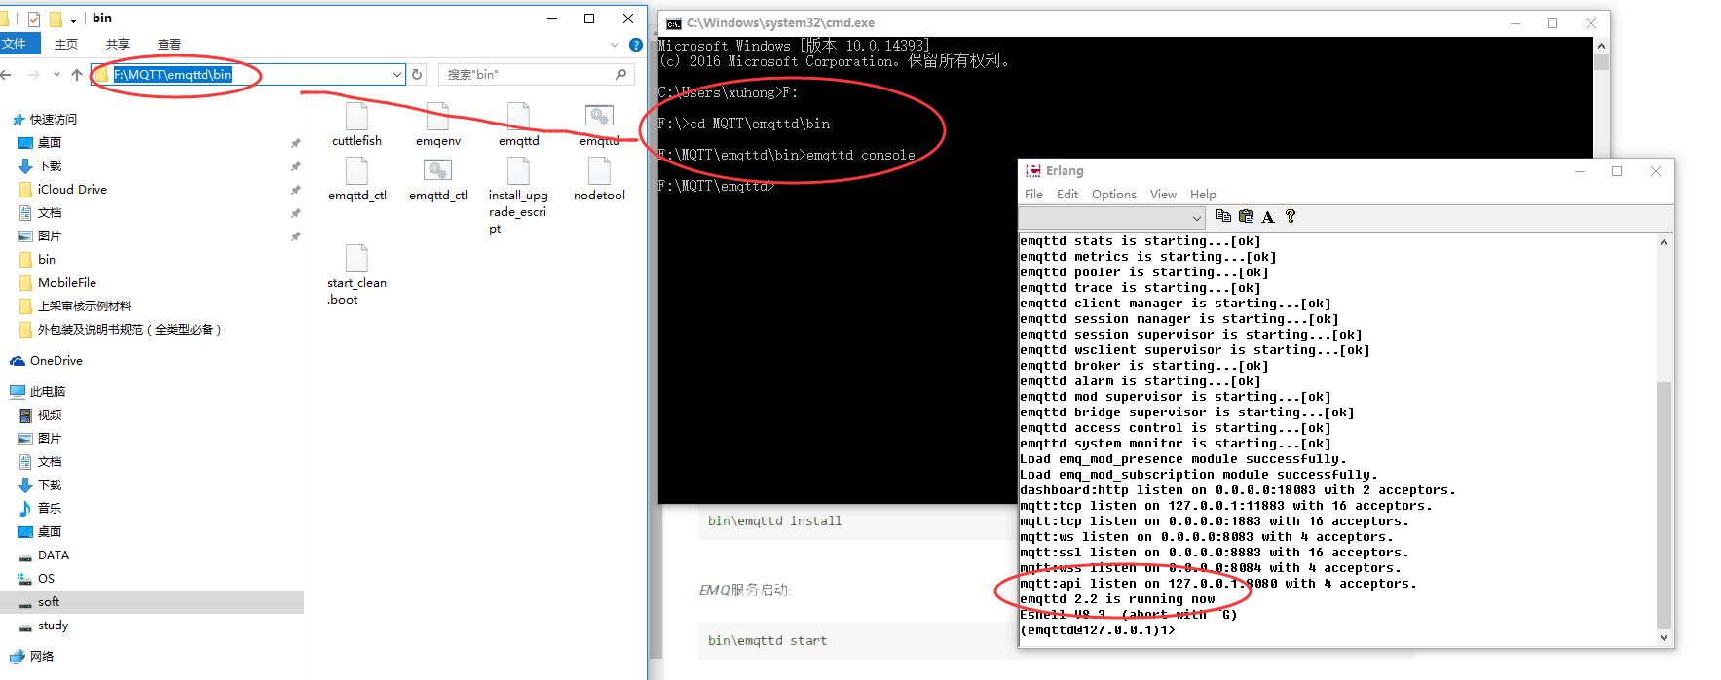Select the soft drive
The height and width of the screenshot is (680, 1721).
tap(151, 601)
